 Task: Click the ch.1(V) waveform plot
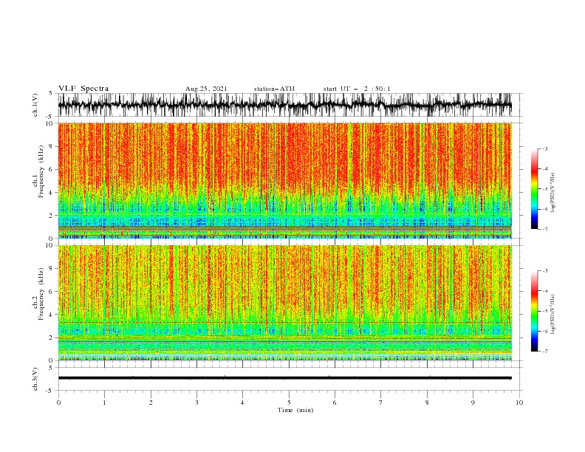(x=285, y=105)
